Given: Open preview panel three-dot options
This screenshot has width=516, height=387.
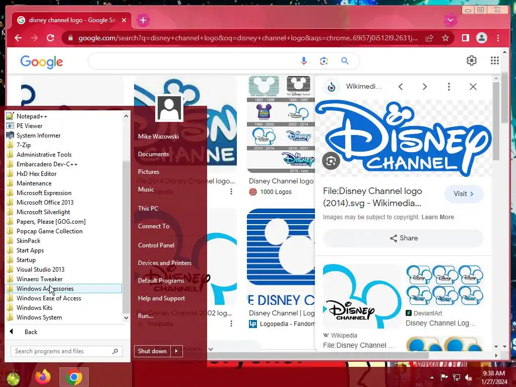Looking at the screenshot, I should coord(448,87).
